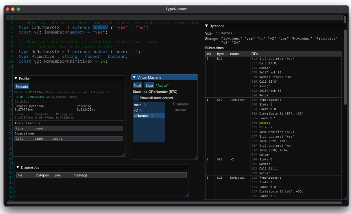This screenshot has width=351, height=214.
Task: Click the highlighted number token in the editor
Action: point(100,27)
